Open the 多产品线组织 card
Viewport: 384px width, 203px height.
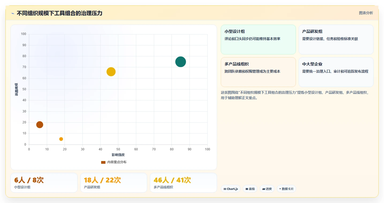coord(258,72)
